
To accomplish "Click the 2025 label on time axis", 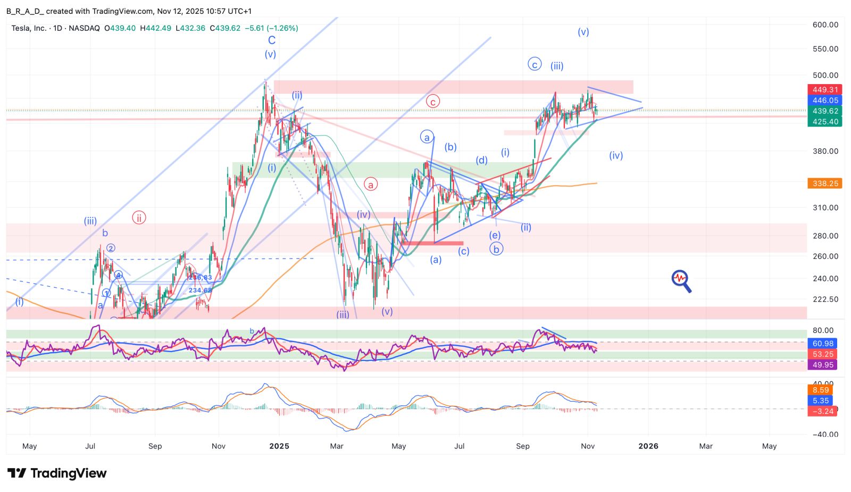I will pos(279,446).
